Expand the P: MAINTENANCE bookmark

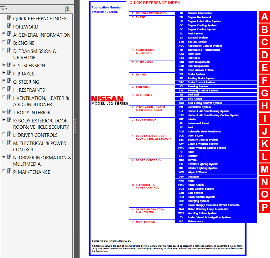(4, 171)
